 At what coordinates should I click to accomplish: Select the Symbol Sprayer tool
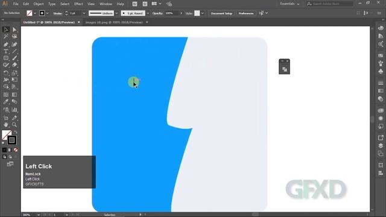[x=6, y=110]
